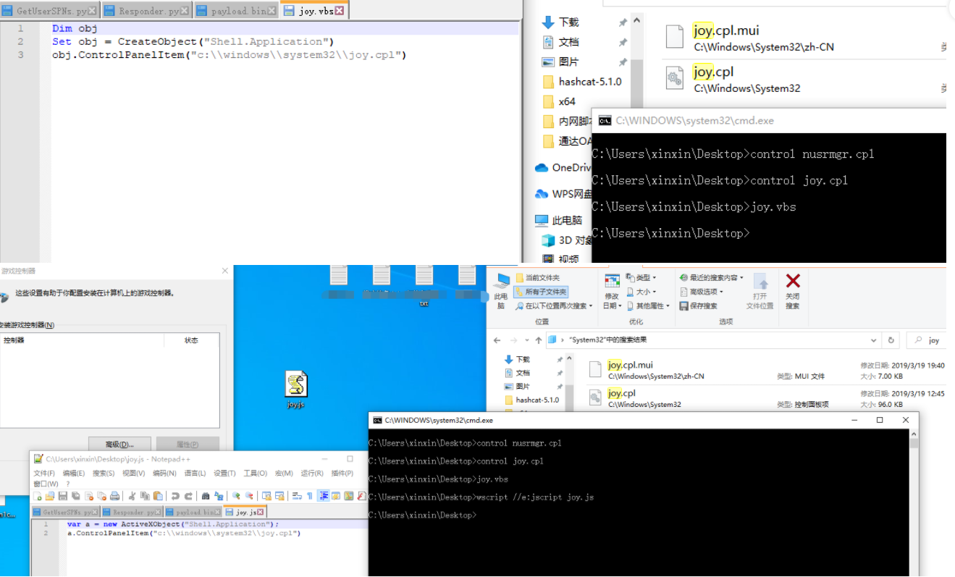This screenshot has height=577, width=955.
Task: Toggle Show All Characters pilcrow icon in Notepad++
Action: point(310,496)
